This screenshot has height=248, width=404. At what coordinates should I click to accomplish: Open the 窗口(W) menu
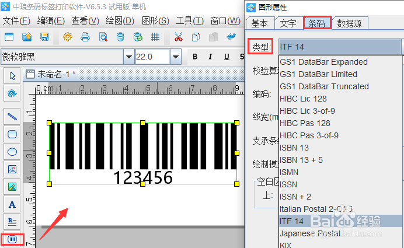click(225, 21)
